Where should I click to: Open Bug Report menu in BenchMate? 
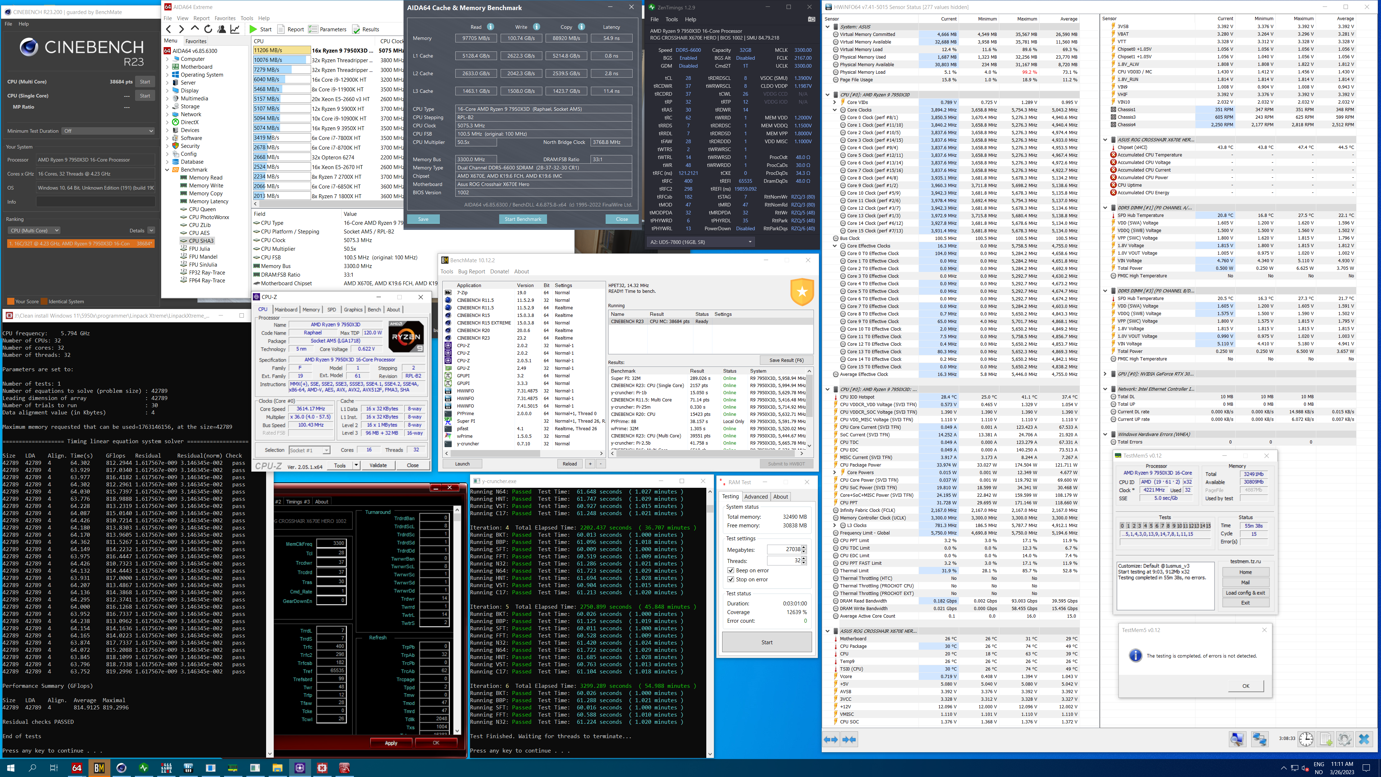(x=471, y=271)
